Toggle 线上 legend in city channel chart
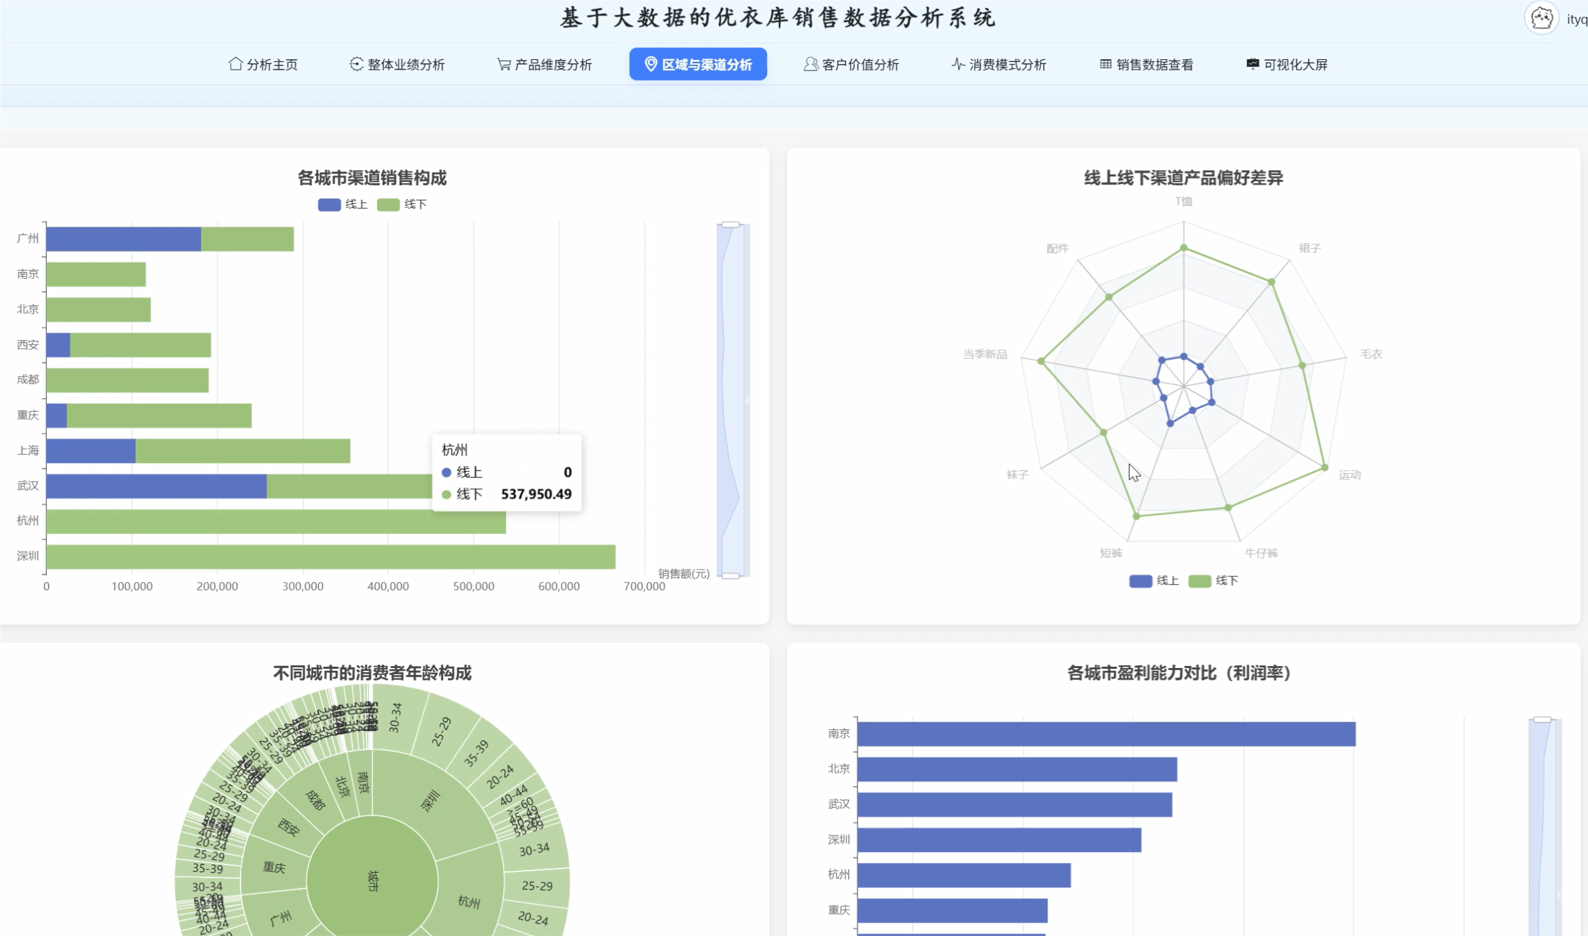 [x=343, y=205]
